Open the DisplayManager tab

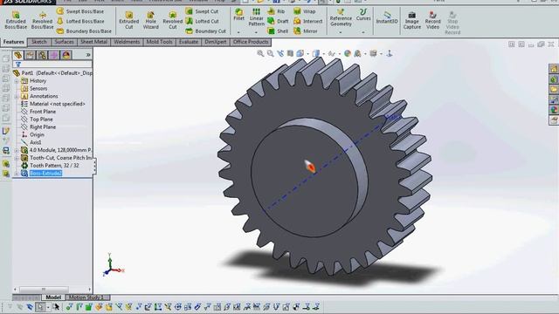[66, 55]
